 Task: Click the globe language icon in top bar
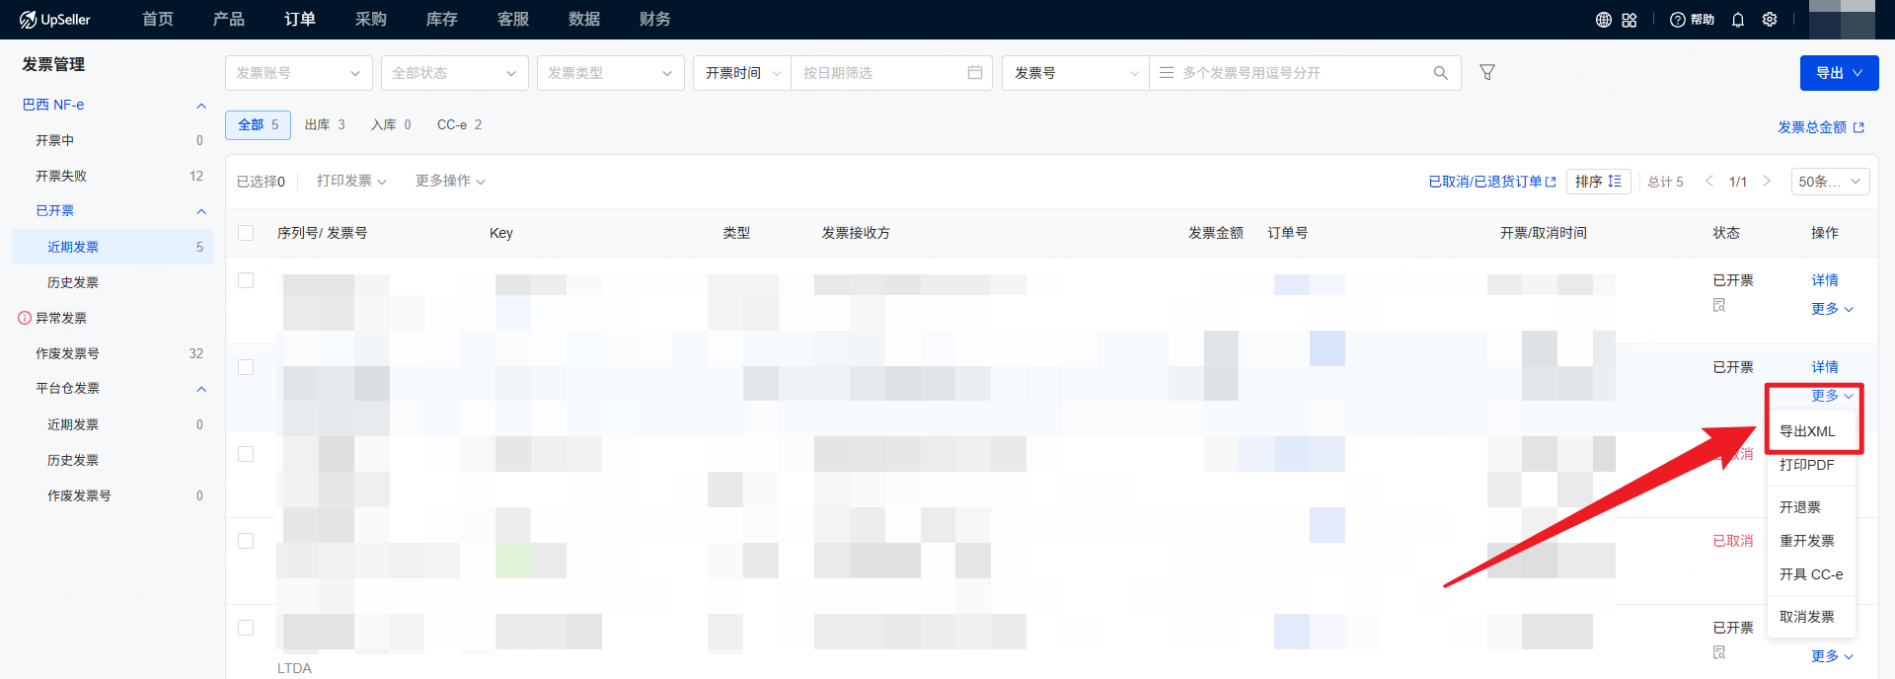(x=1603, y=20)
